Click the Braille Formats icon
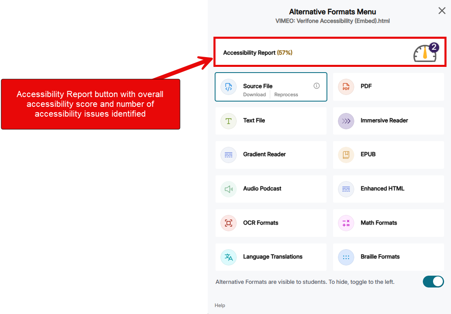This screenshot has width=451, height=314. pyautogui.click(x=346, y=257)
